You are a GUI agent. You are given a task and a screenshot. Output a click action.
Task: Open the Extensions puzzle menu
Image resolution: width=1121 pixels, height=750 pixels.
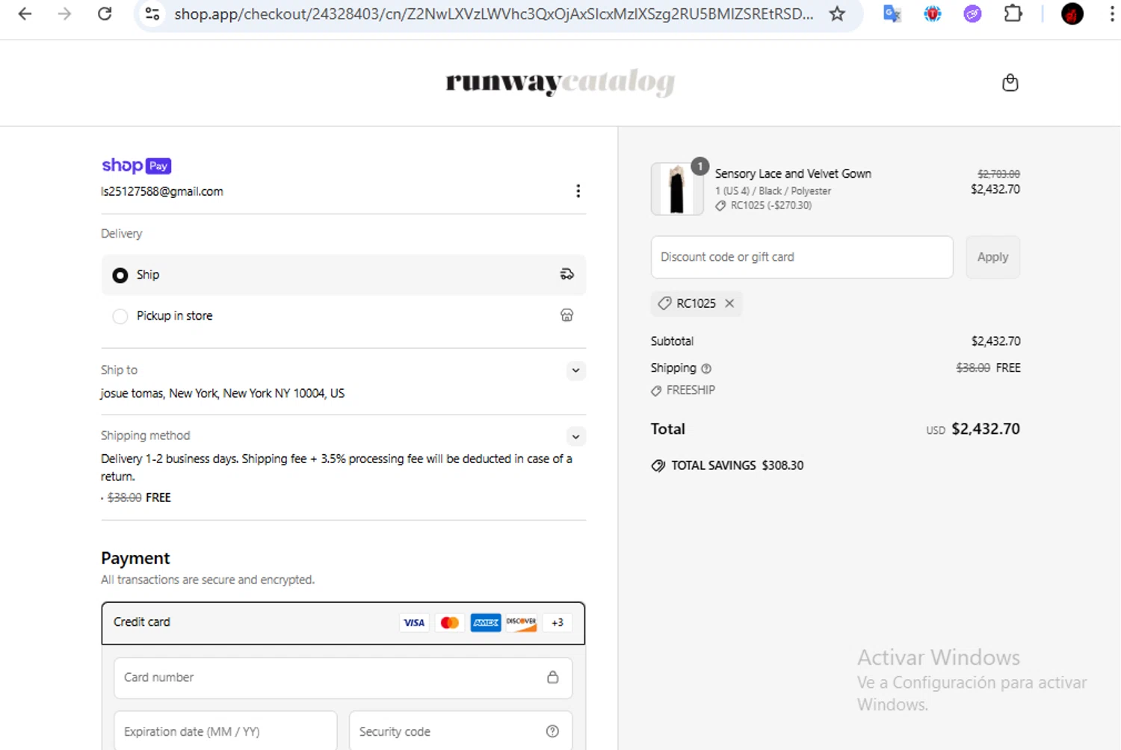click(x=1013, y=13)
